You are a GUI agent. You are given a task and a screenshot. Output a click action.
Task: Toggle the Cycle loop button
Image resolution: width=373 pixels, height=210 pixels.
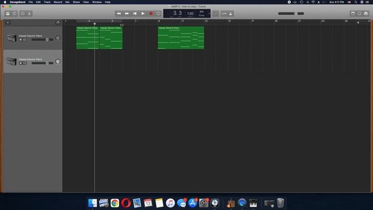pyautogui.click(x=158, y=13)
